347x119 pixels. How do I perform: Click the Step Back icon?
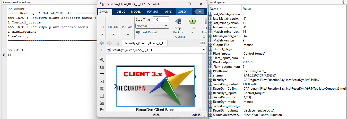pos(178,21)
